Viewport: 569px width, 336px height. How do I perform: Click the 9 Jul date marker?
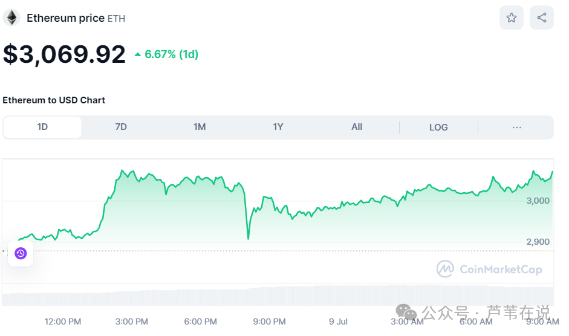(x=338, y=321)
